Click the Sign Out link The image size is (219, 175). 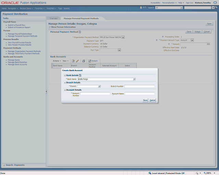190,3
